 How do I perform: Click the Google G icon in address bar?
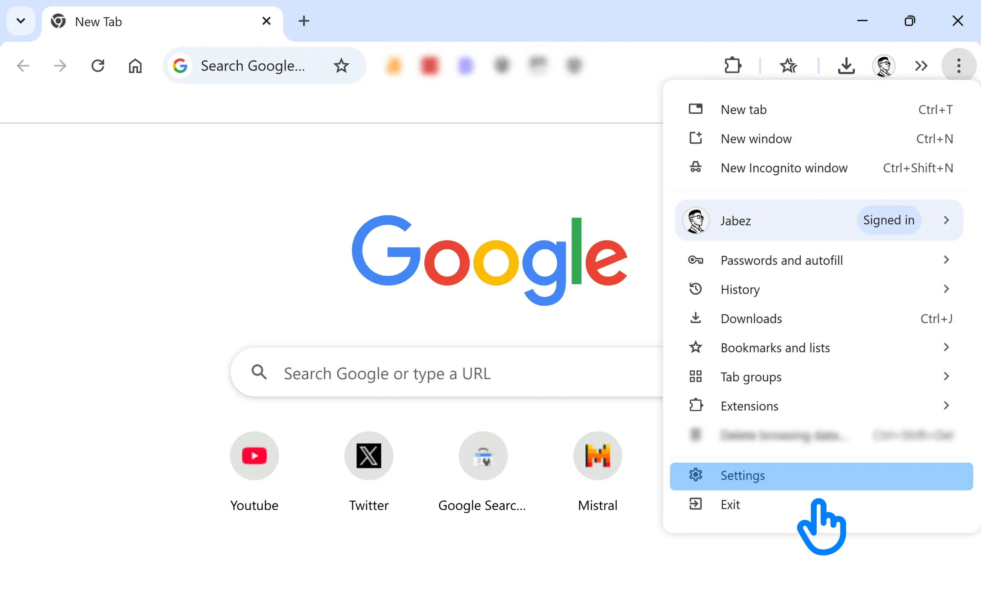click(x=180, y=65)
